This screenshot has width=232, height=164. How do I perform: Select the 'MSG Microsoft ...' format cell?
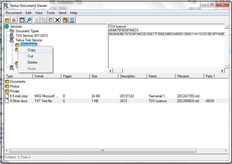click(x=46, y=96)
